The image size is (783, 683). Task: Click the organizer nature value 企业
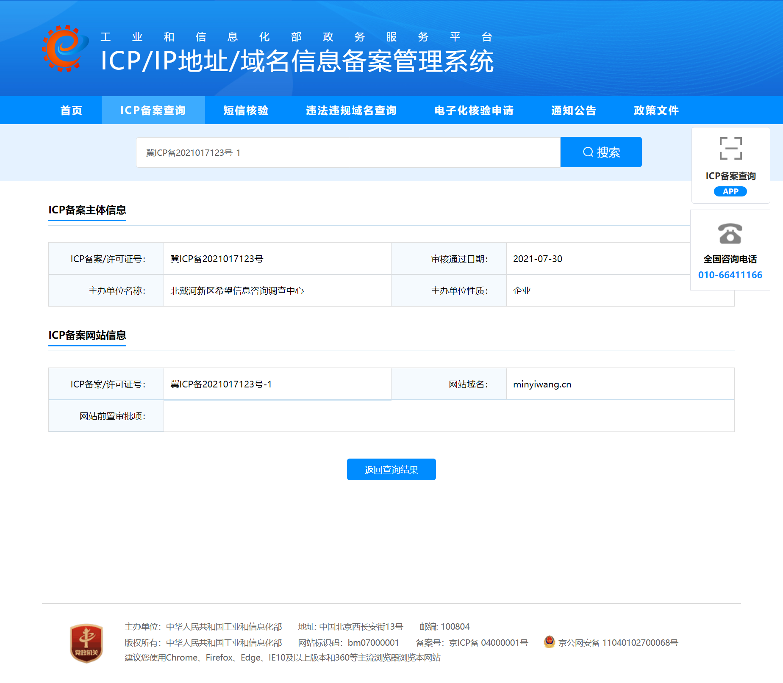[x=522, y=290]
